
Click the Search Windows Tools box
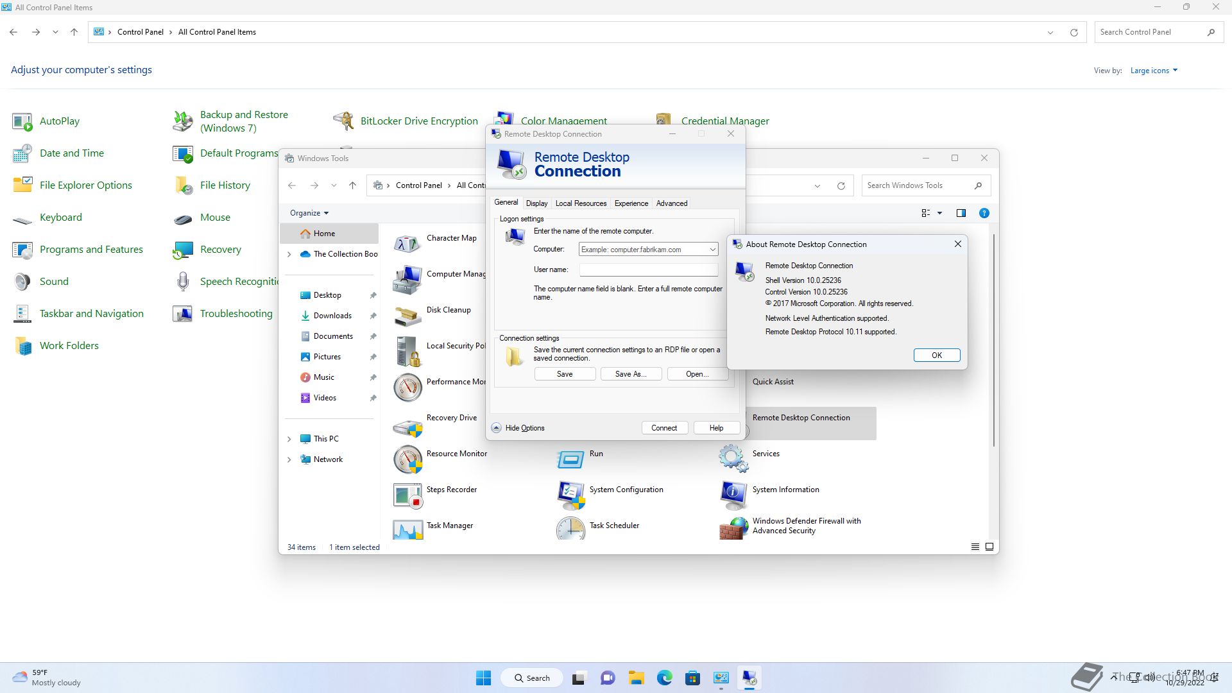926,185
